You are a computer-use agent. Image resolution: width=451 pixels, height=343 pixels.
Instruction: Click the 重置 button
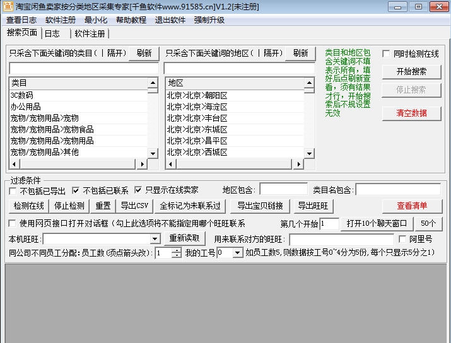click(103, 206)
